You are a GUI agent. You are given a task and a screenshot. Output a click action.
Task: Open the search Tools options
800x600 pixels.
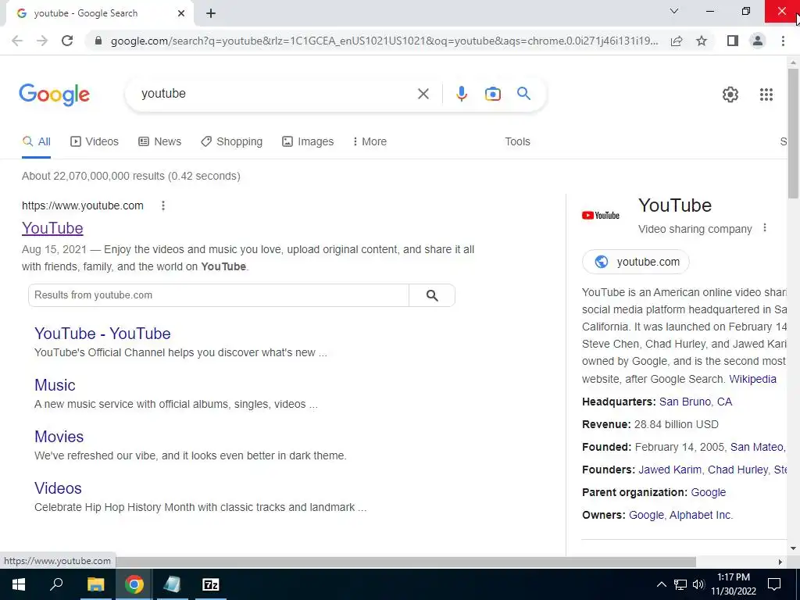click(x=517, y=142)
